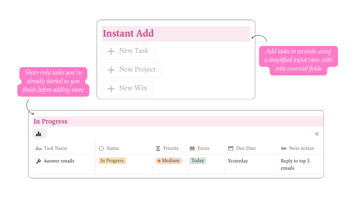
Task: Select the Task Name column header
Action: [55, 149]
